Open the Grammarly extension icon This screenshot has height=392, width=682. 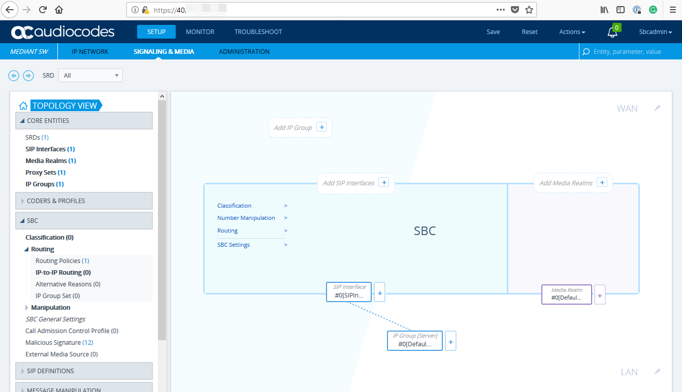pos(653,10)
